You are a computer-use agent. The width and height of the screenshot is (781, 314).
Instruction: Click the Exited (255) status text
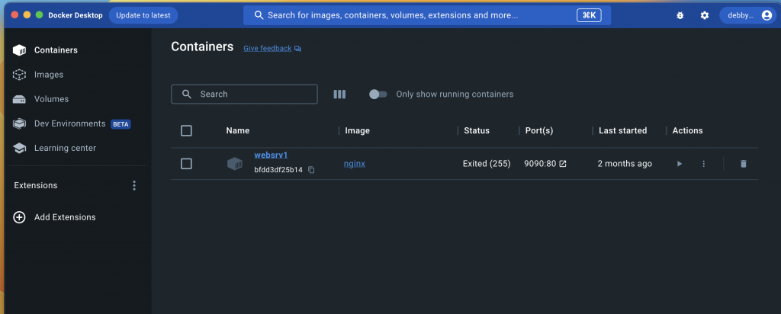pyautogui.click(x=487, y=164)
